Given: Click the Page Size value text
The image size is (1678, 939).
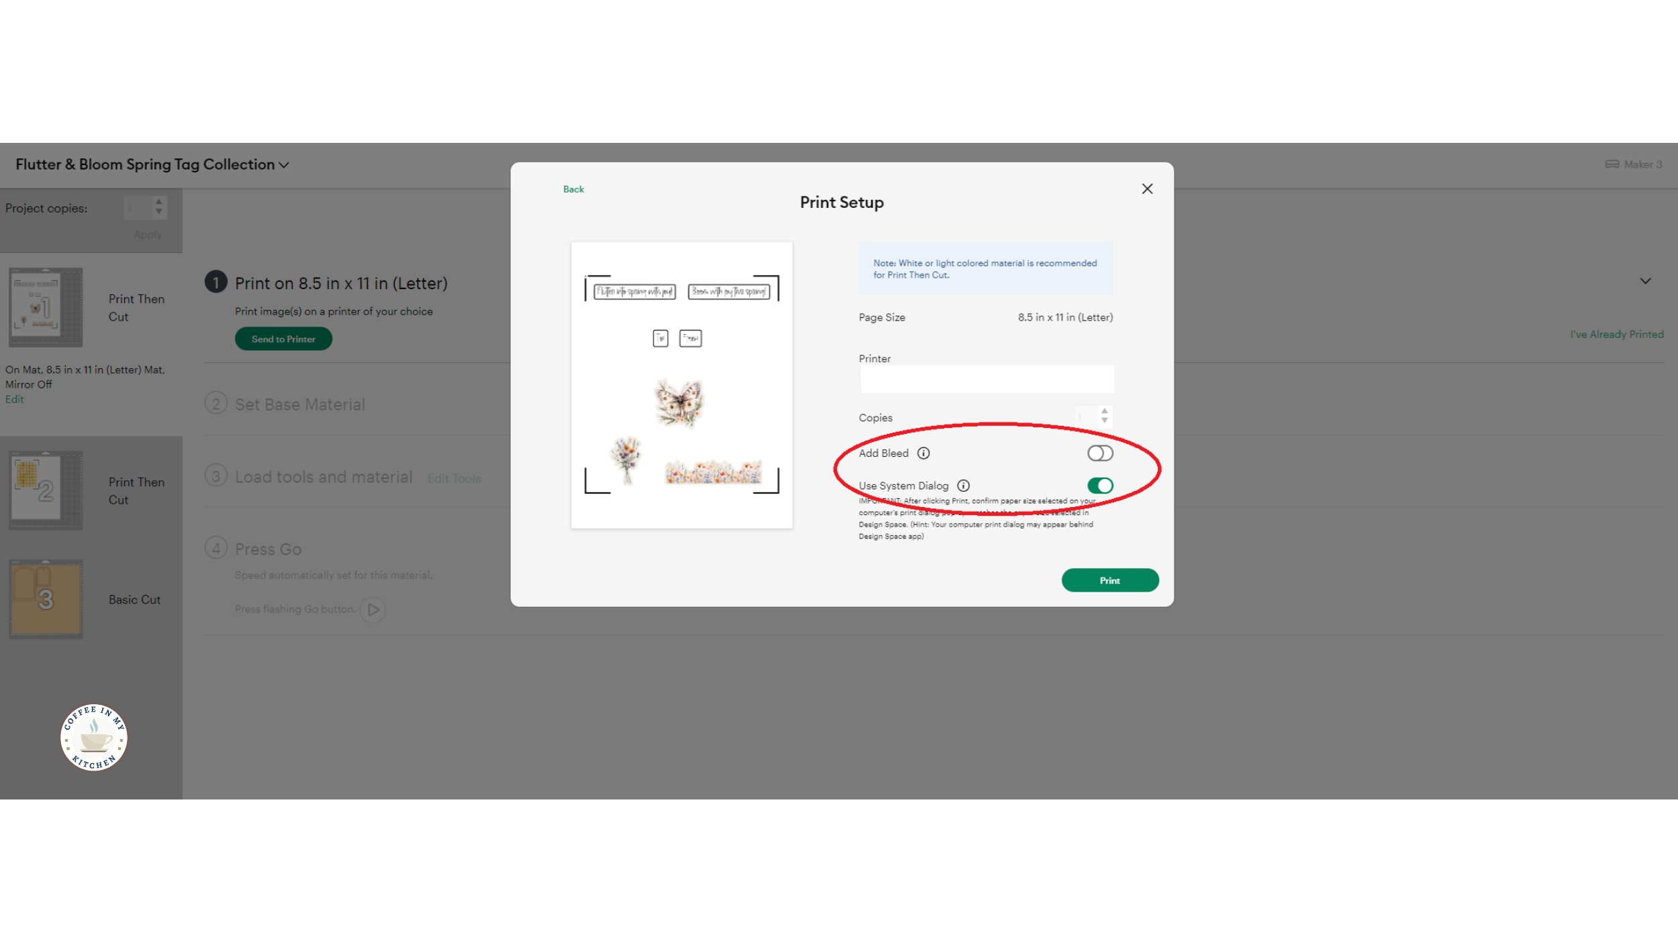Looking at the screenshot, I should (x=1065, y=317).
